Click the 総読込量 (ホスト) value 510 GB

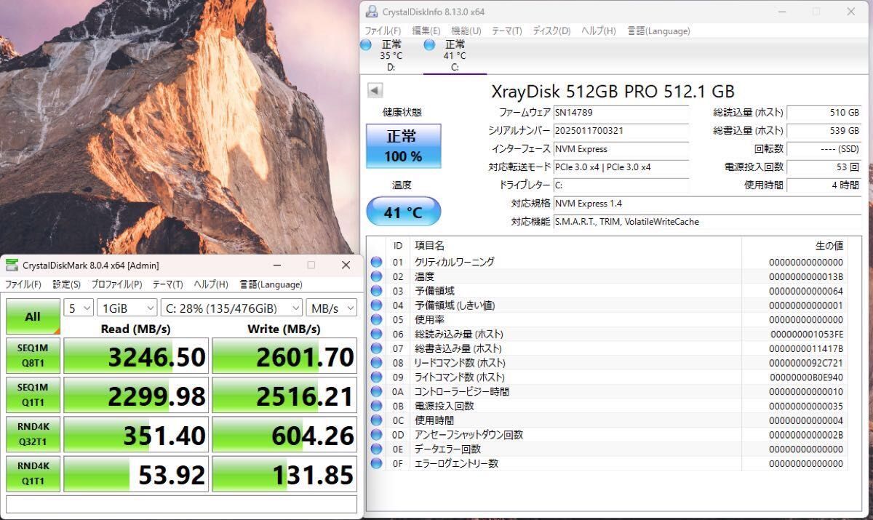click(824, 113)
